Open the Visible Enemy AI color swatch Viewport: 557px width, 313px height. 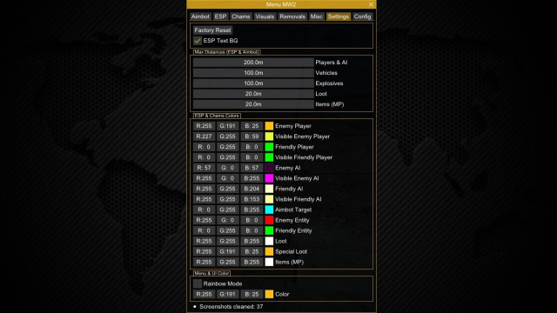point(269,178)
